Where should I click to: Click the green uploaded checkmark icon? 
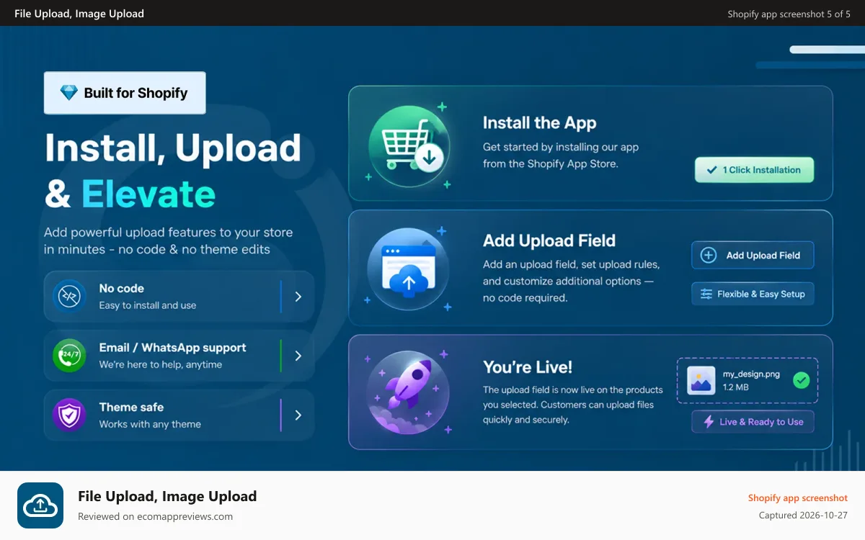(x=801, y=380)
